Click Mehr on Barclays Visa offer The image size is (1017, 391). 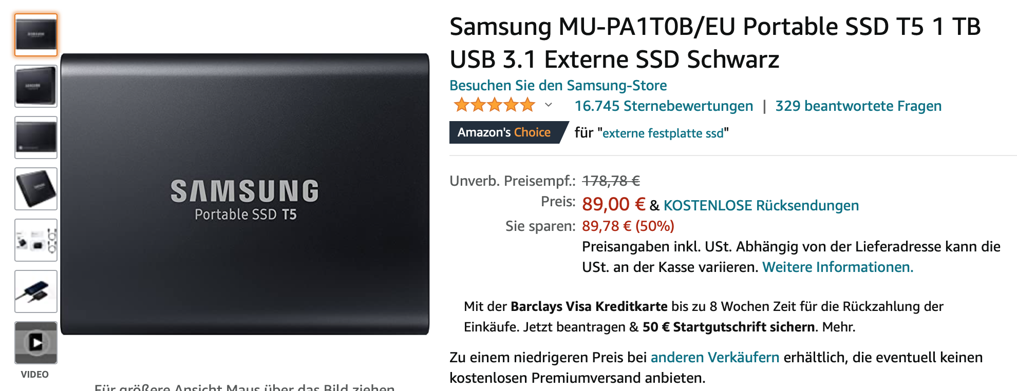838,327
